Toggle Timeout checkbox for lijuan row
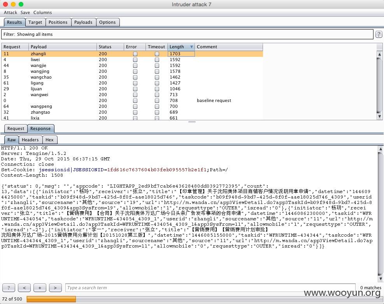This screenshot has width=384, height=304. tap(157, 89)
